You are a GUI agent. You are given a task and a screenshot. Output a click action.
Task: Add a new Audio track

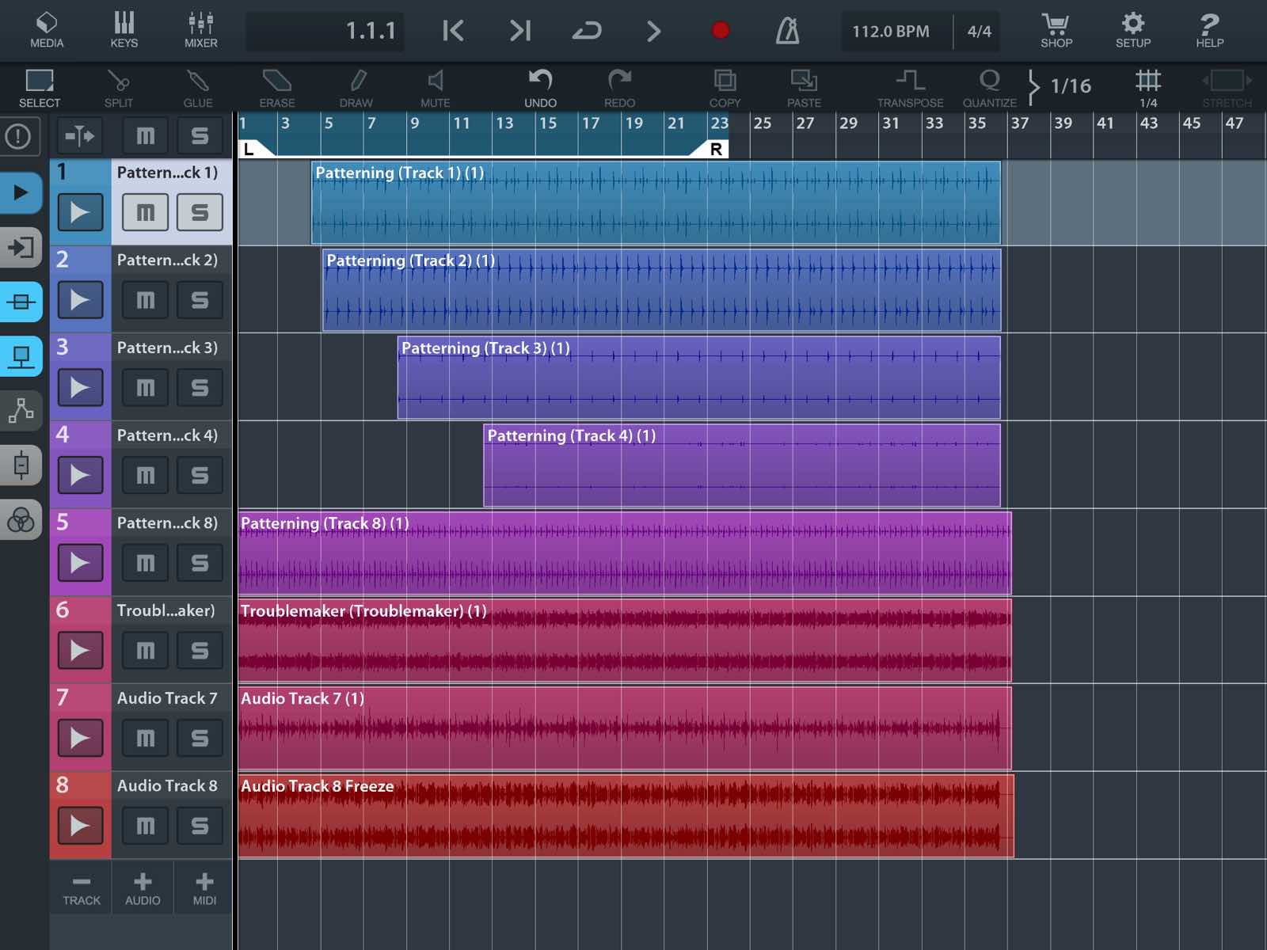143,889
